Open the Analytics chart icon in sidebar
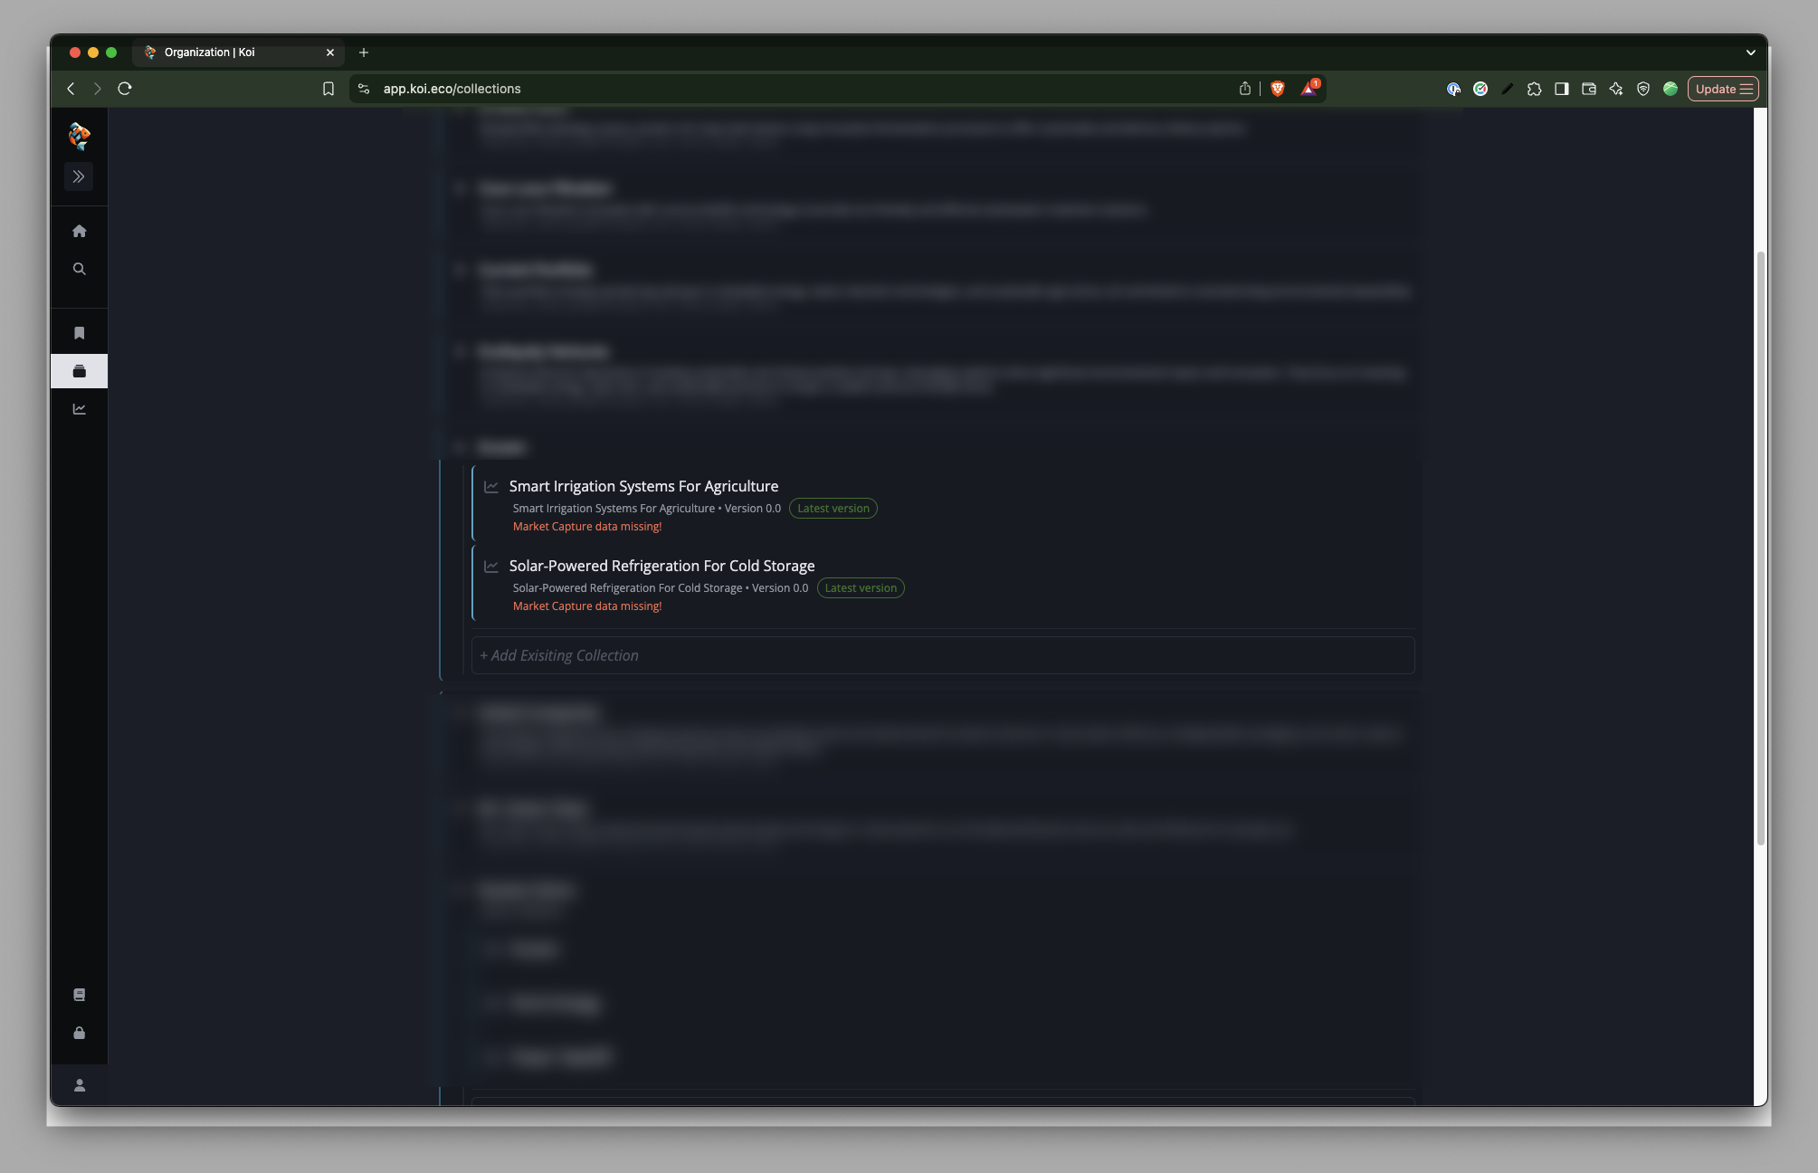Viewport: 1818px width, 1173px height. [x=80, y=409]
